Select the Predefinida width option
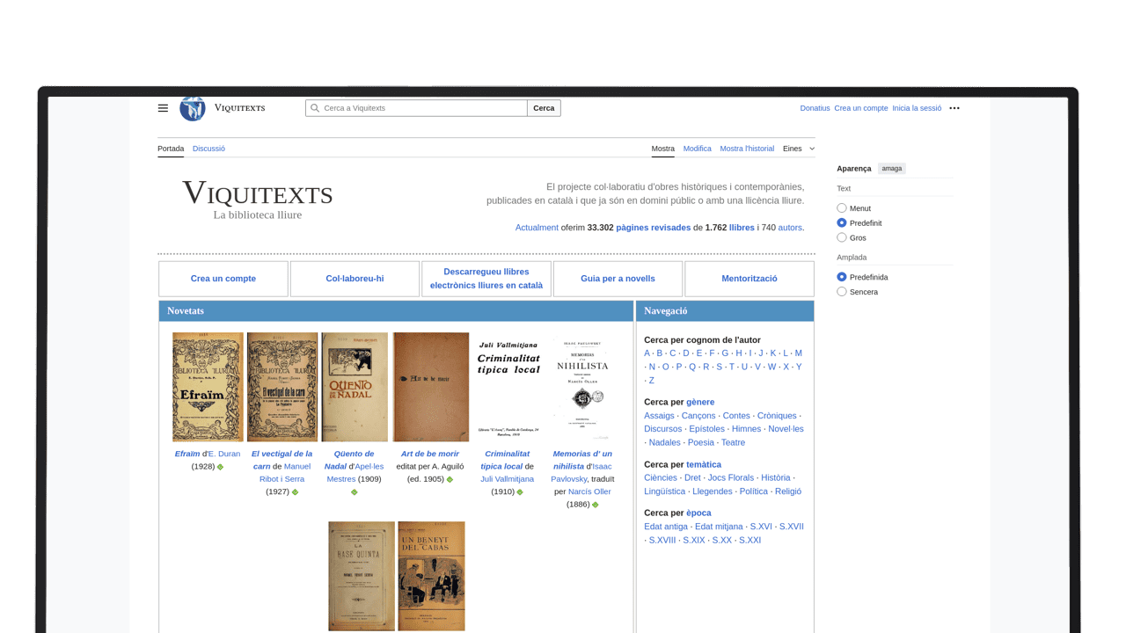The height and width of the screenshot is (633, 1126). pyautogui.click(x=842, y=277)
